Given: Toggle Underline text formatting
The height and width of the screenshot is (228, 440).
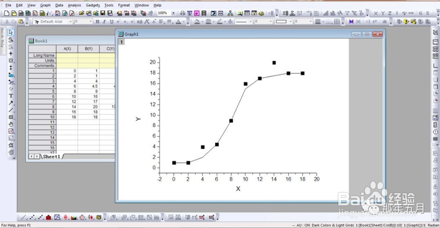Looking at the screenshot, I should [x=111, y=21].
